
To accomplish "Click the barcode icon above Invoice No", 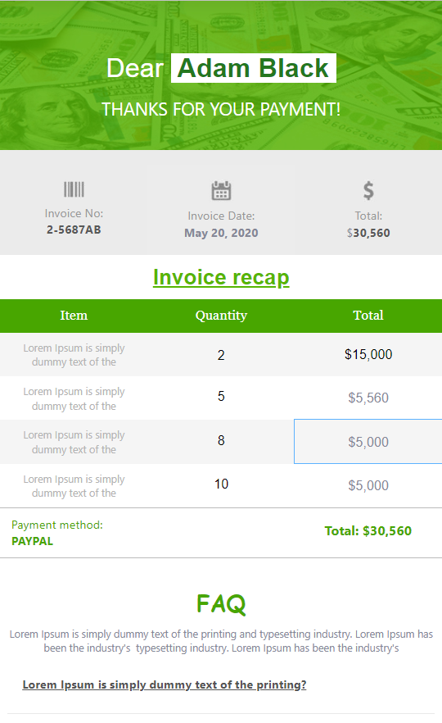I will coord(74,189).
